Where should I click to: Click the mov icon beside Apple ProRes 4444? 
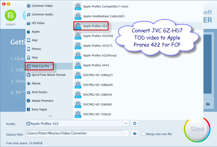click(78, 65)
